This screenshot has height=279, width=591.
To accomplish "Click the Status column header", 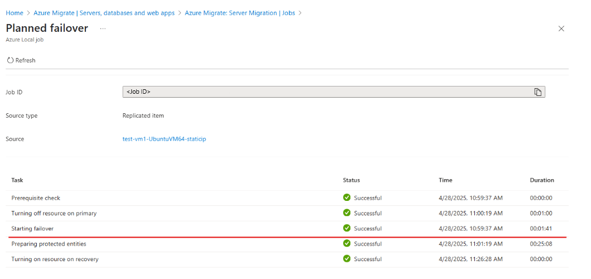I will (351, 180).
